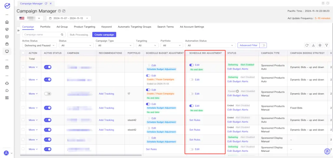Expand the More menu in portfolio 17 row
Screen dimensions: 333x158
(33, 94)
